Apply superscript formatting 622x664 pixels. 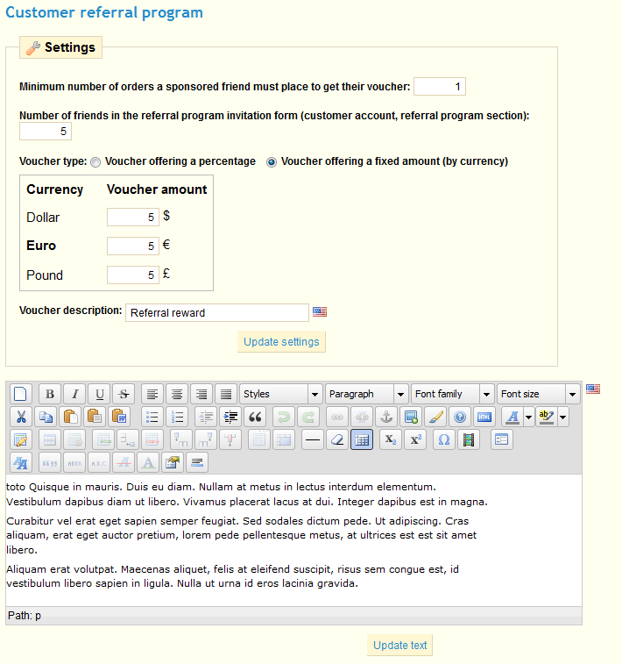coord(415,439)
